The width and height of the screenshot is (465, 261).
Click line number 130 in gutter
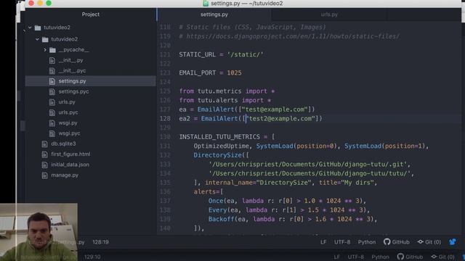pos(165,137)
